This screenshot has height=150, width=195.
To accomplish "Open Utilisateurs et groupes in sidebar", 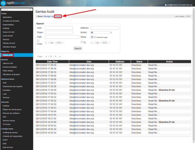I will [11, 74].
